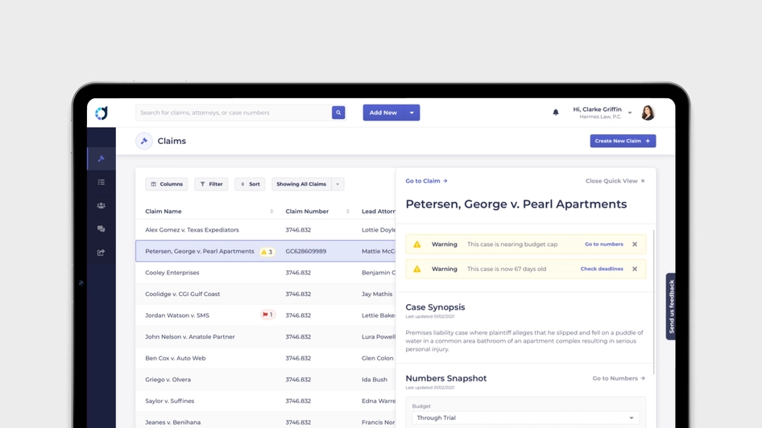The image size is (762, 428).
Task: Click claim number GC628609989
Action: coord(305,251)
